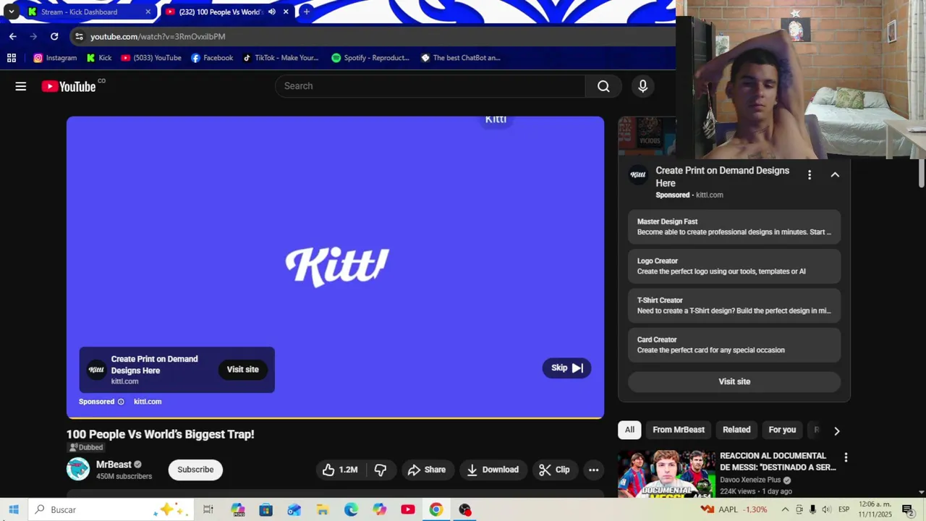Image resolution: width=926 pixels, height=521 pixels.
Task: Open File Explorer from the taskbar
Action: coord(323,509)
